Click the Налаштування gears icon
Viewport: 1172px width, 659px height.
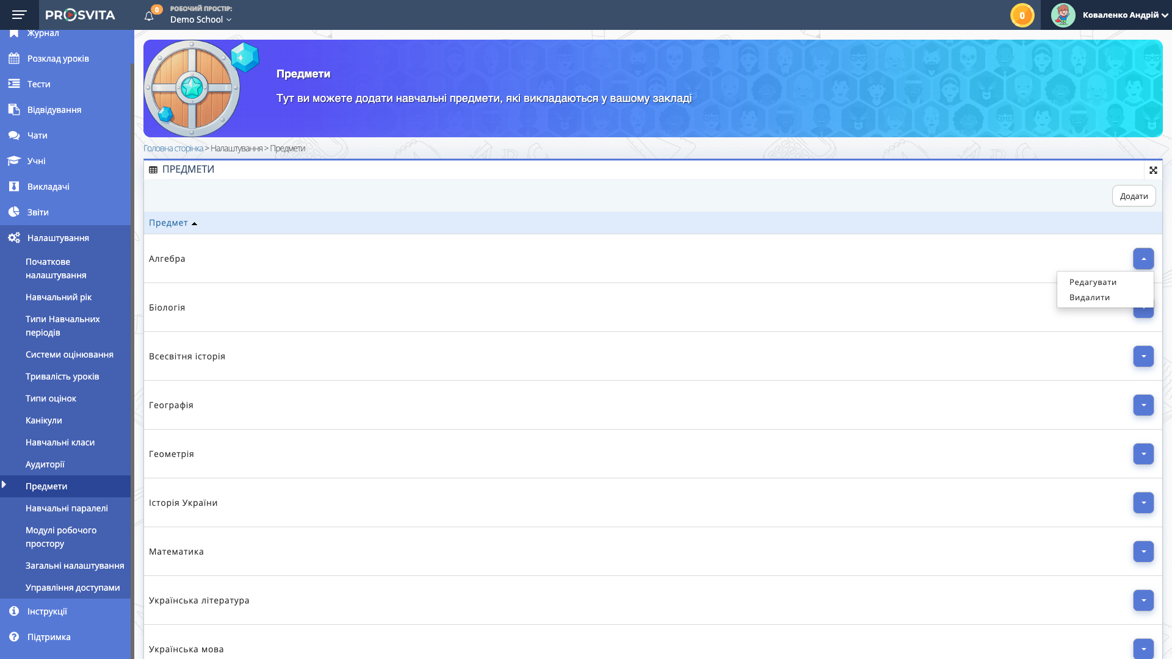[14, 238]
